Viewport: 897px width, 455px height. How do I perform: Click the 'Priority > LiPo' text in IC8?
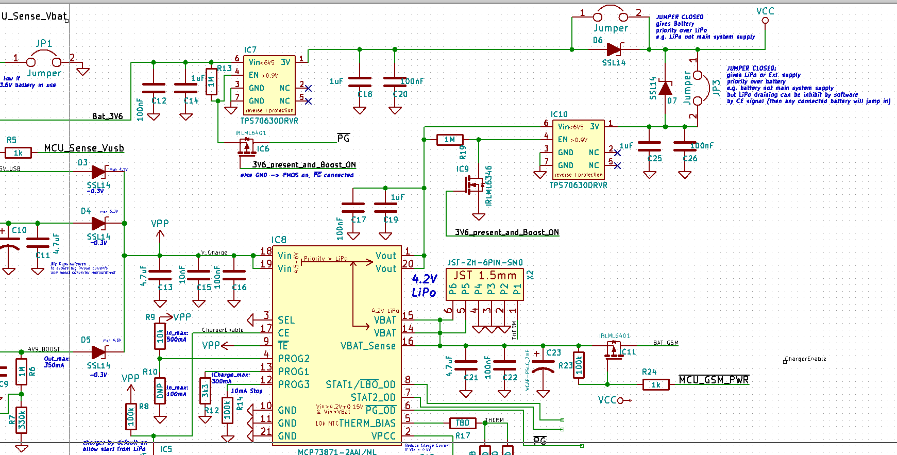pos(326,259)
